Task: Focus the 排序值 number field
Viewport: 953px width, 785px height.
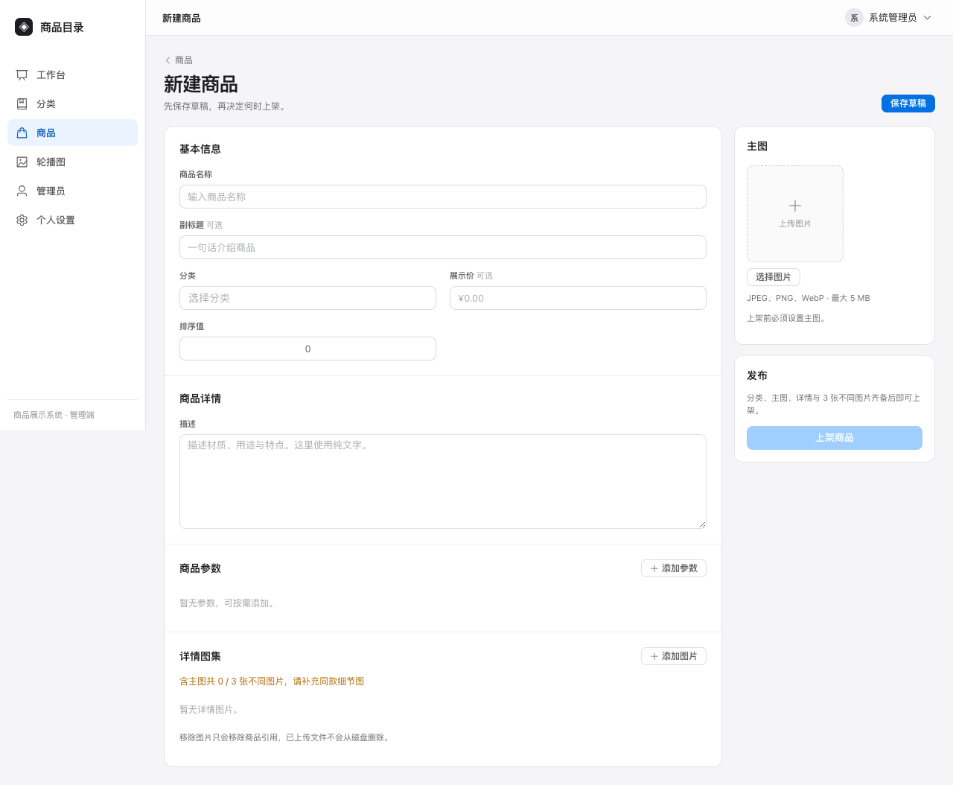Action: 307,349
